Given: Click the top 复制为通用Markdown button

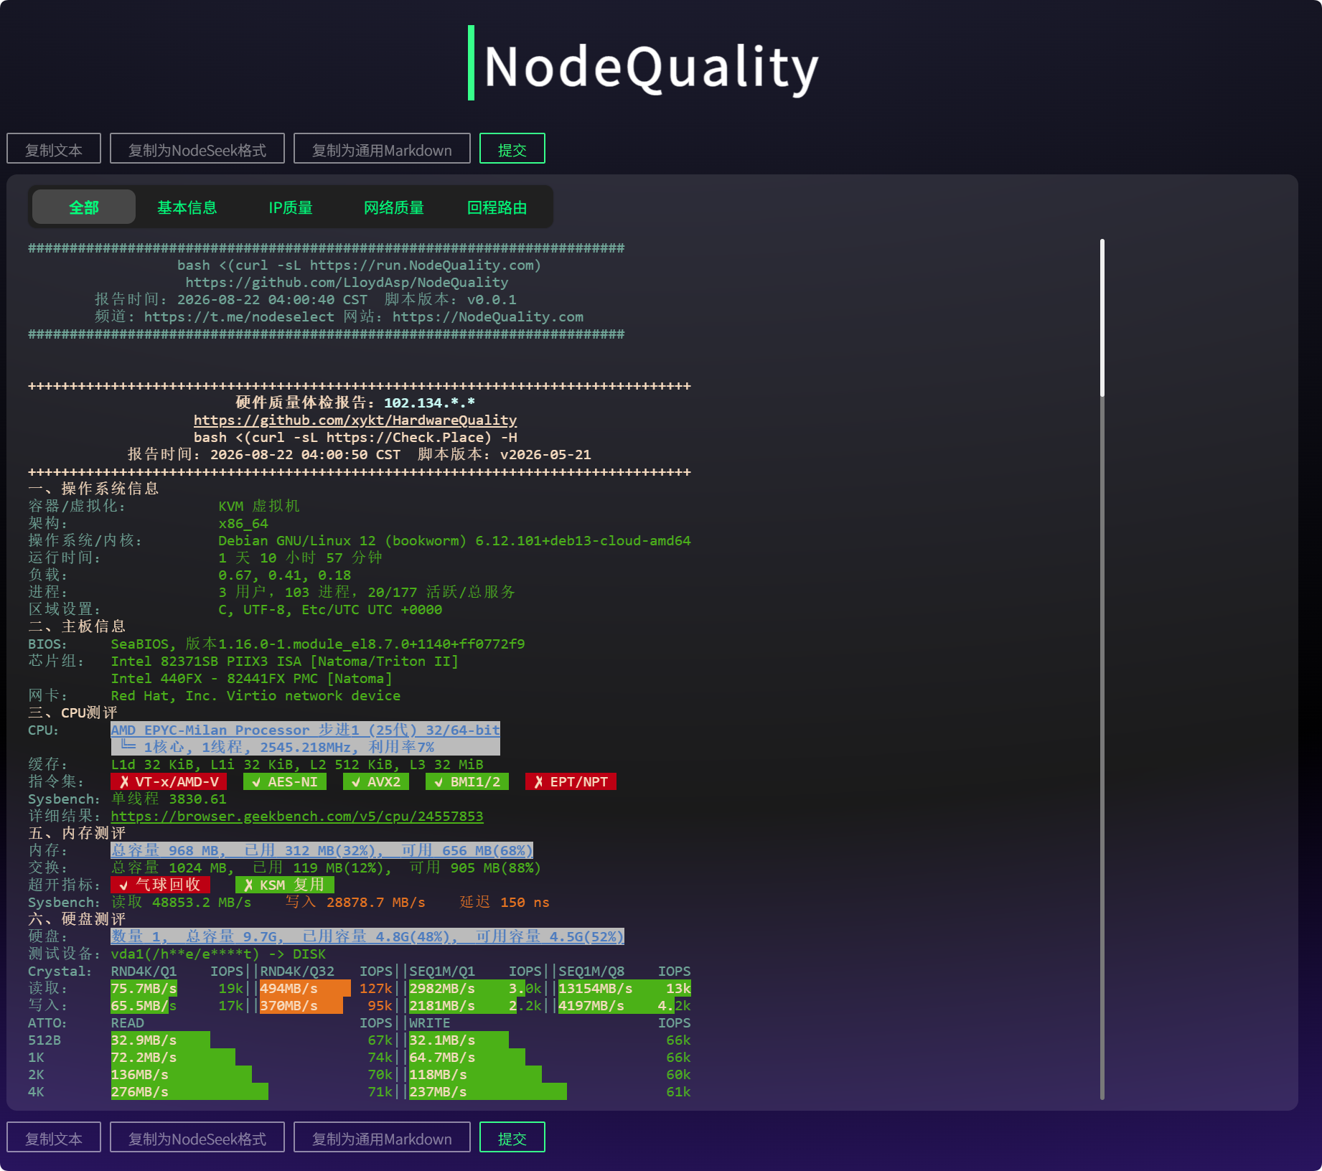Looking at the screenshot, I should click(x=382, y=149).
